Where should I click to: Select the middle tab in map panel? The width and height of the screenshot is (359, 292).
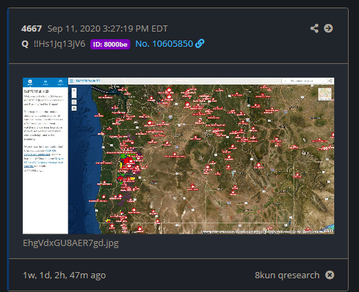pyautogui.click(x=45, y=82)
